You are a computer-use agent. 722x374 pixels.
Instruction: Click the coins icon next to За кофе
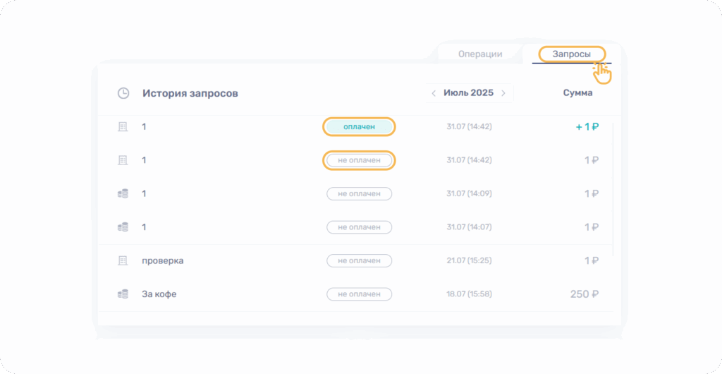(123, 294)
